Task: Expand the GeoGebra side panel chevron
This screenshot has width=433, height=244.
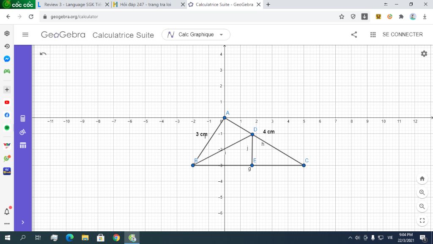Action: click(x=23, y=222)
